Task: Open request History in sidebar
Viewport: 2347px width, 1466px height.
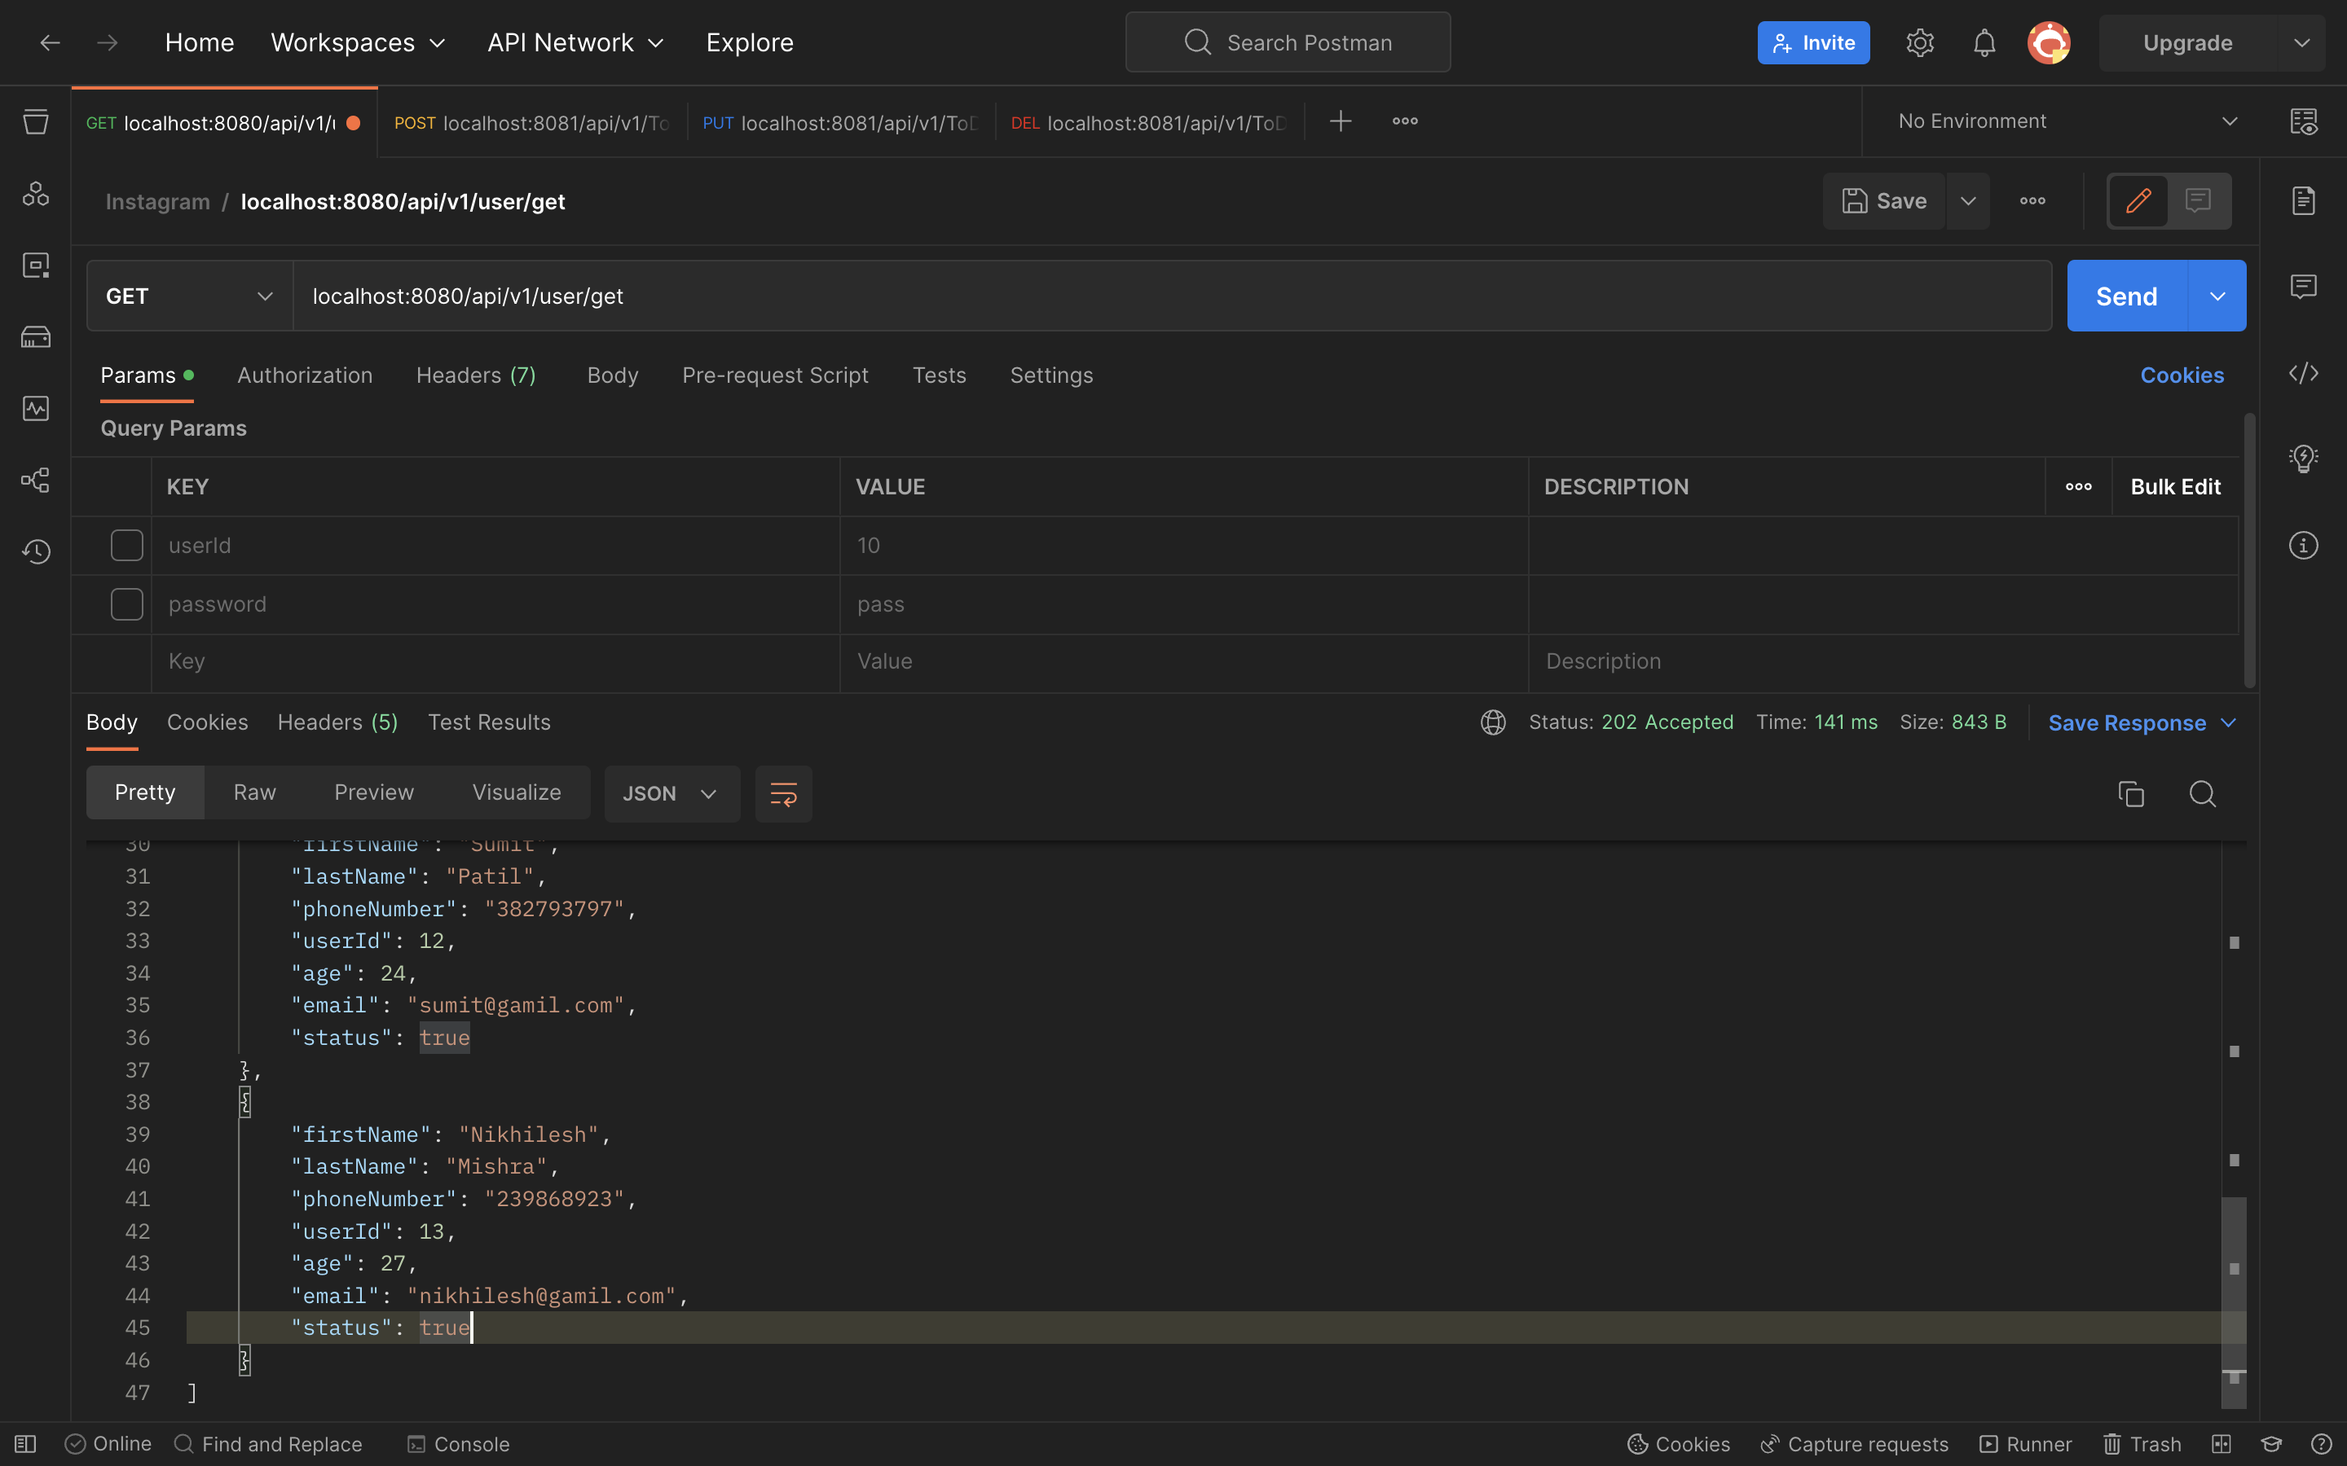Action: click(x=36, y=551)
